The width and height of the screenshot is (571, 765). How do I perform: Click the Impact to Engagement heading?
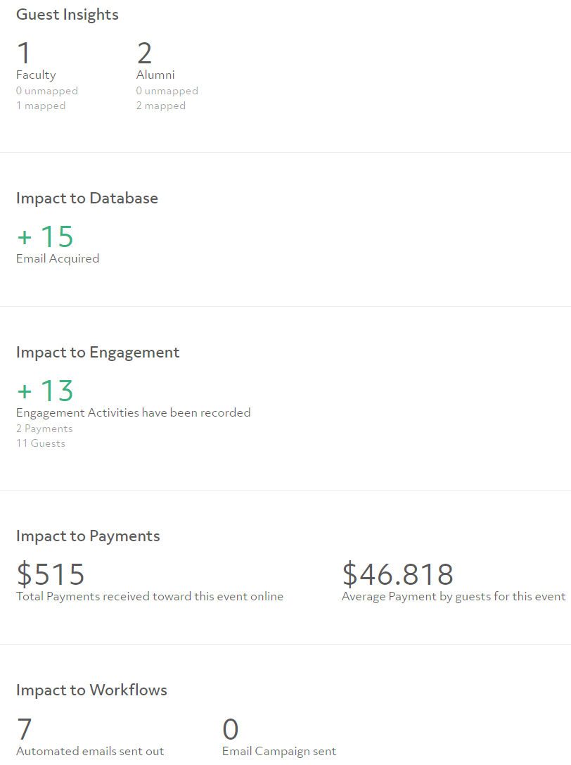point(98,353)
